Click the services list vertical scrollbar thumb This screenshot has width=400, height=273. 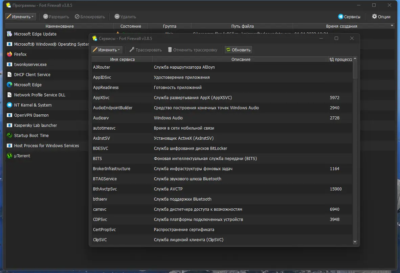pyautogui.click(x=355, y=70)
